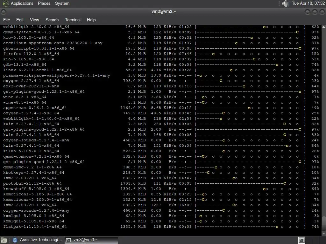Image resolution: width=326 pixels, height=244 pixels.
Task: Click the 703.0 KiB size value
Action: [134, 81]
